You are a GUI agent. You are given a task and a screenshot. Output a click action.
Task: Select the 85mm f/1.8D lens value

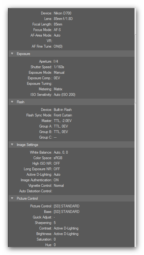pyautogui.click(x=63, y=19)
